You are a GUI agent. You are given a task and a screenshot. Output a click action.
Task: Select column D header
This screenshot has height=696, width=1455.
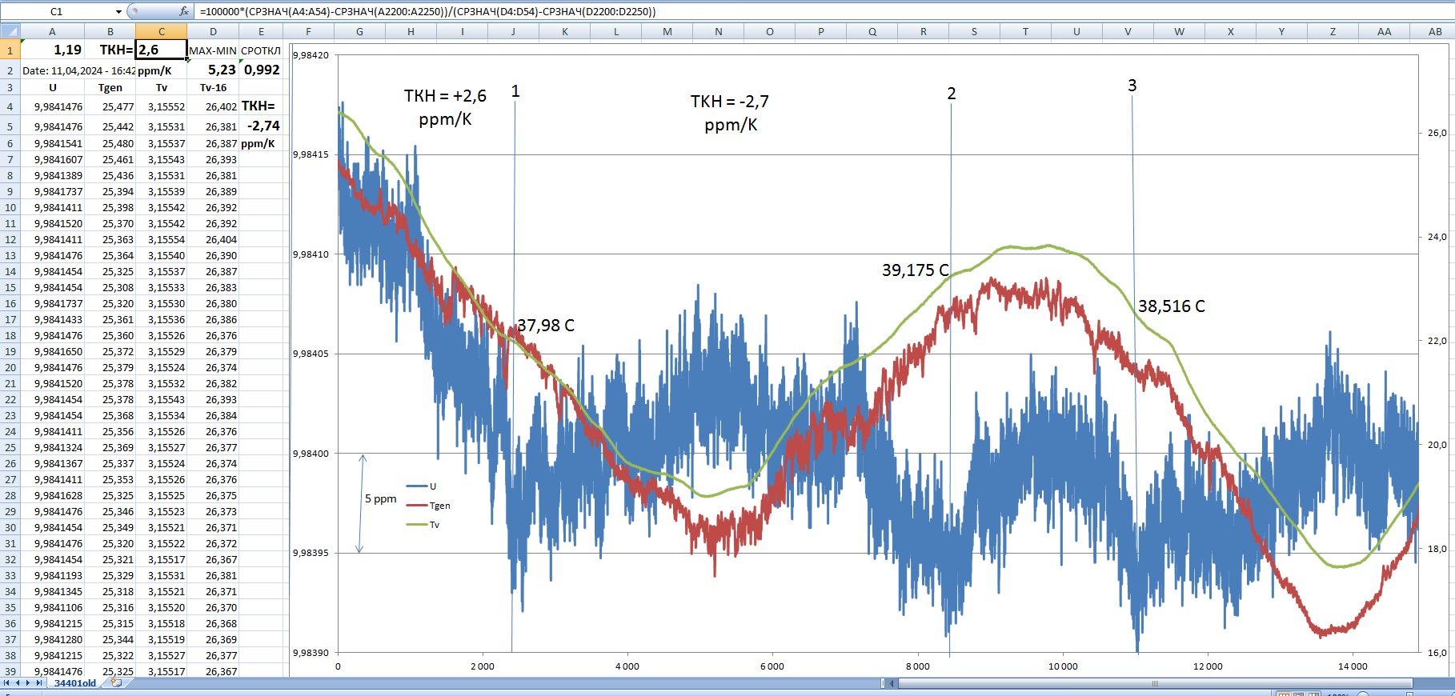pos(213,32)
